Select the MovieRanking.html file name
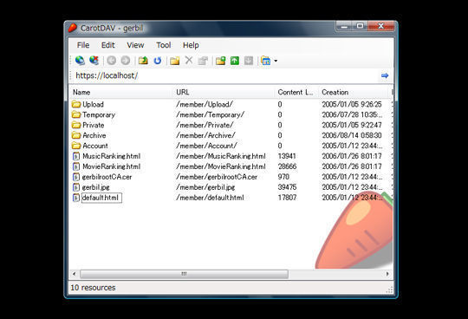Viewport: 468px width, 319px height. pos(111,166)
